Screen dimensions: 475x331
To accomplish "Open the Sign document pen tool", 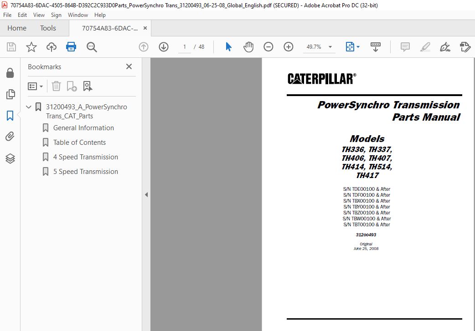I will pos(445,47).
